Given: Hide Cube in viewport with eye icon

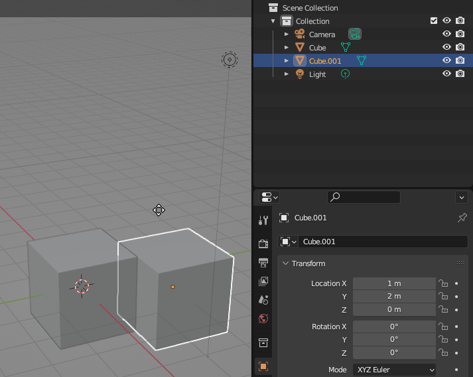Looking at the screenshot, I should pos(446,47).
